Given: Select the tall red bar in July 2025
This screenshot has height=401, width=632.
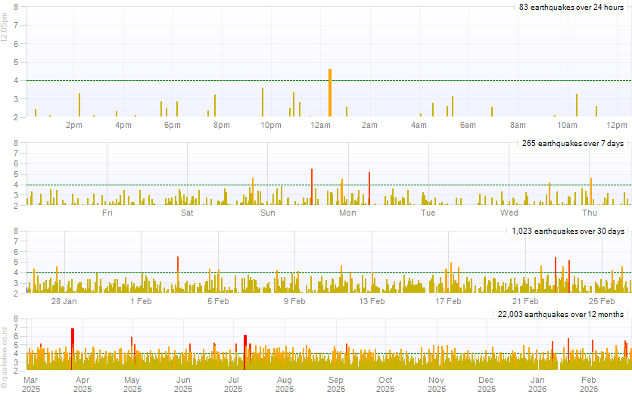Looking at the screenshot, I should click(245, 353).
